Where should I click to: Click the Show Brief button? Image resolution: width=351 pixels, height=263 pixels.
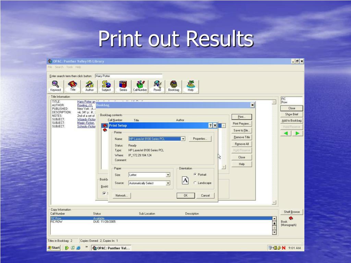coord(291,114)
